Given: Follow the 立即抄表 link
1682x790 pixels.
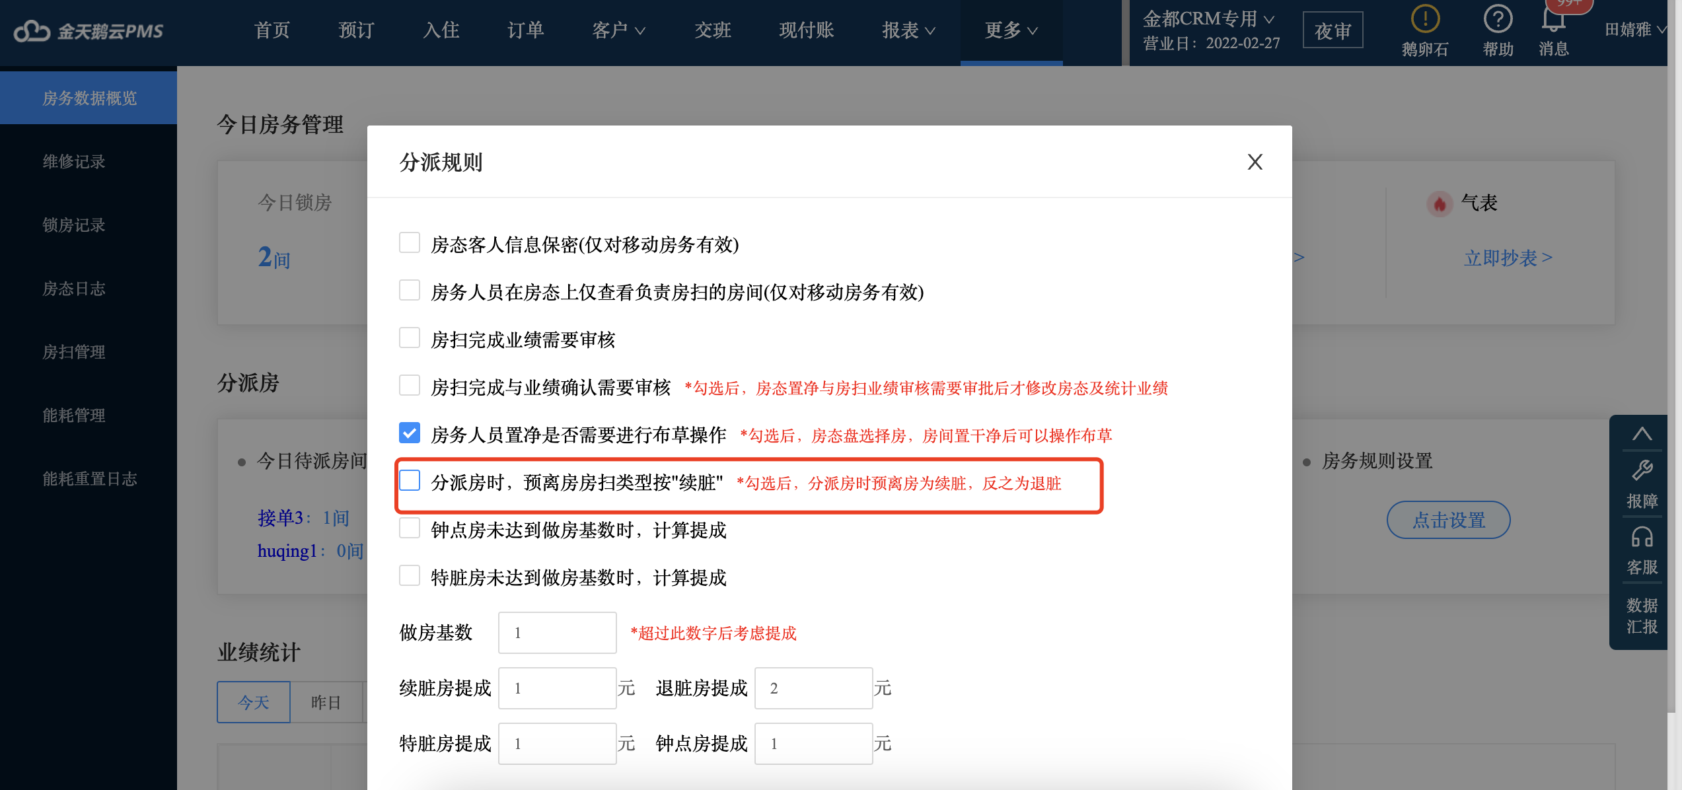Looking at the screenshot, I should point(1508,258).
